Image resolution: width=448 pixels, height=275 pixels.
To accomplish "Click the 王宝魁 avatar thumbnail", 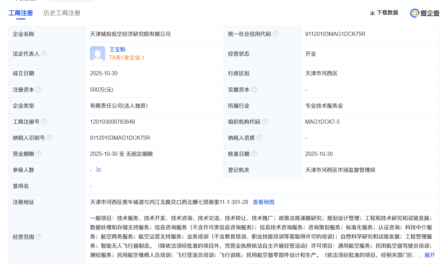I will coord(97,54).
